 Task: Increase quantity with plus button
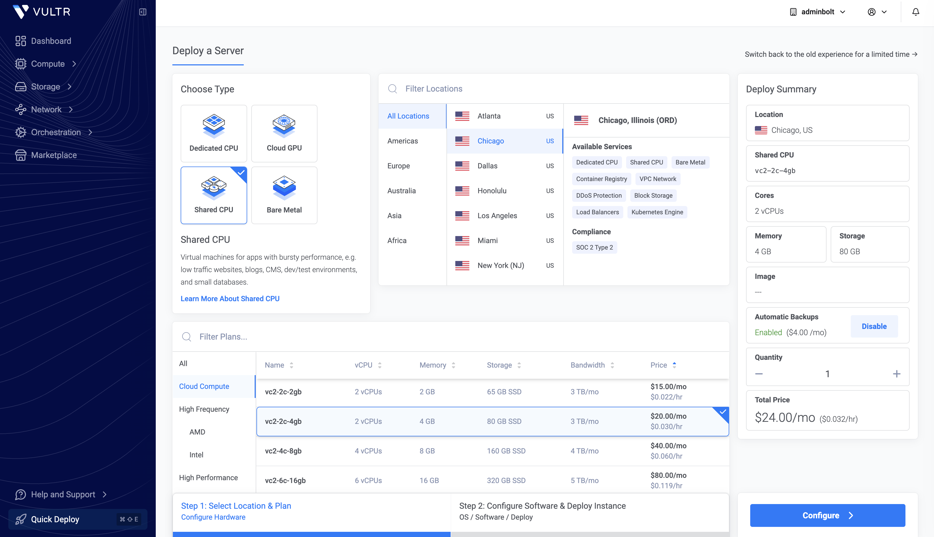897,374
